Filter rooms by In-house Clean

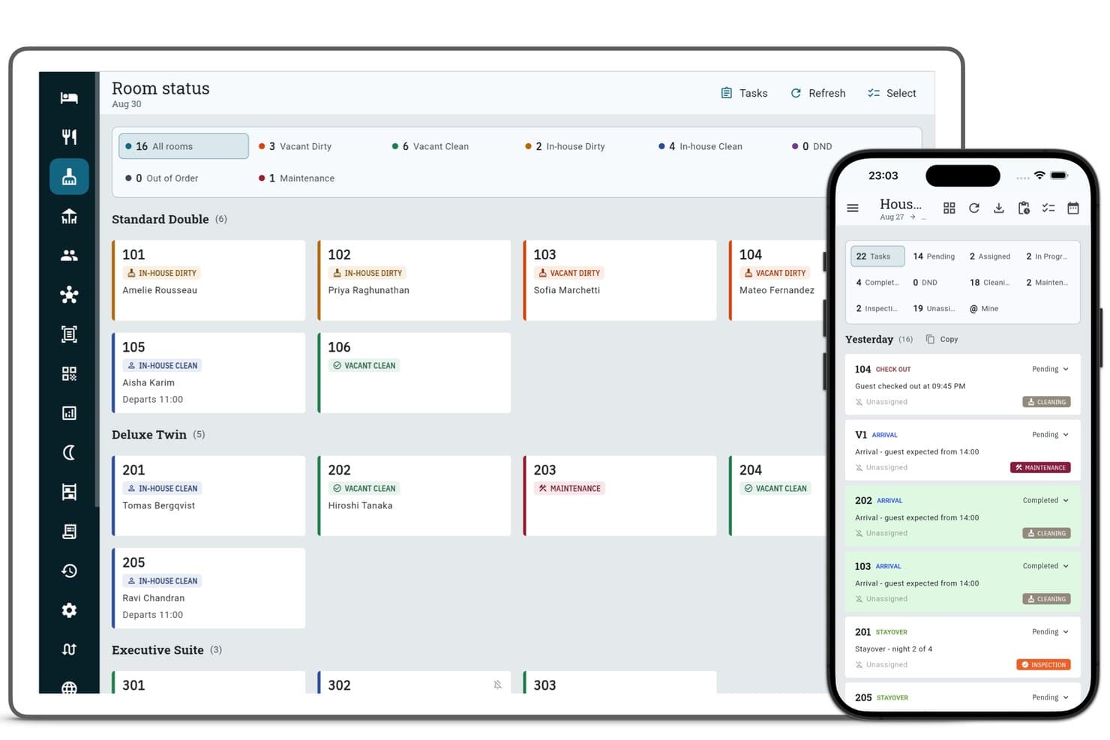pos(700,146)
